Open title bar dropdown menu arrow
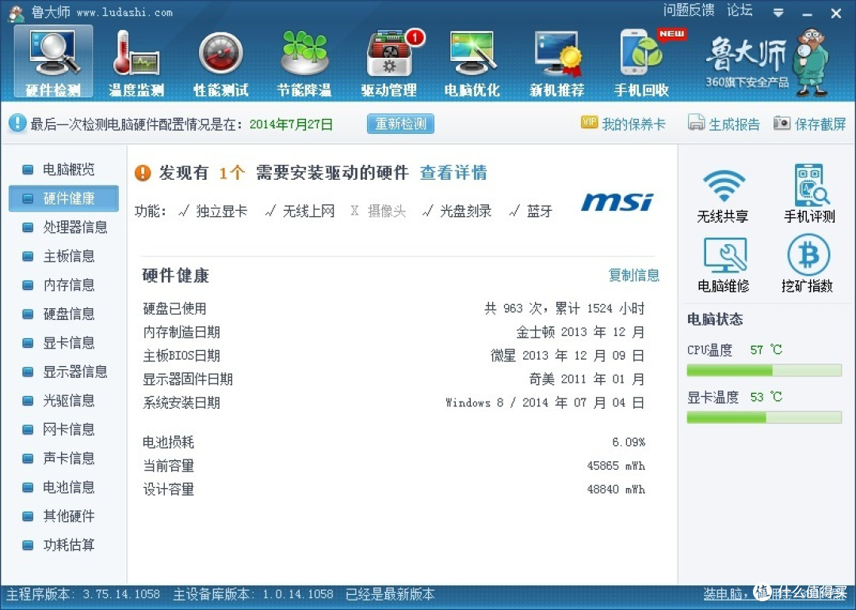 pos(778,12)
